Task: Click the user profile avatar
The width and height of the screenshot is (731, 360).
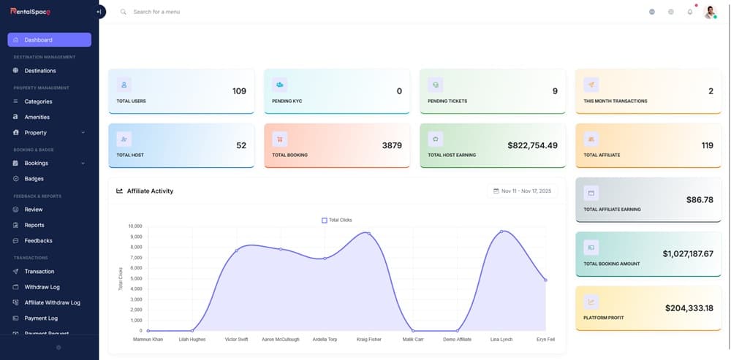Action: coord(709,12)
